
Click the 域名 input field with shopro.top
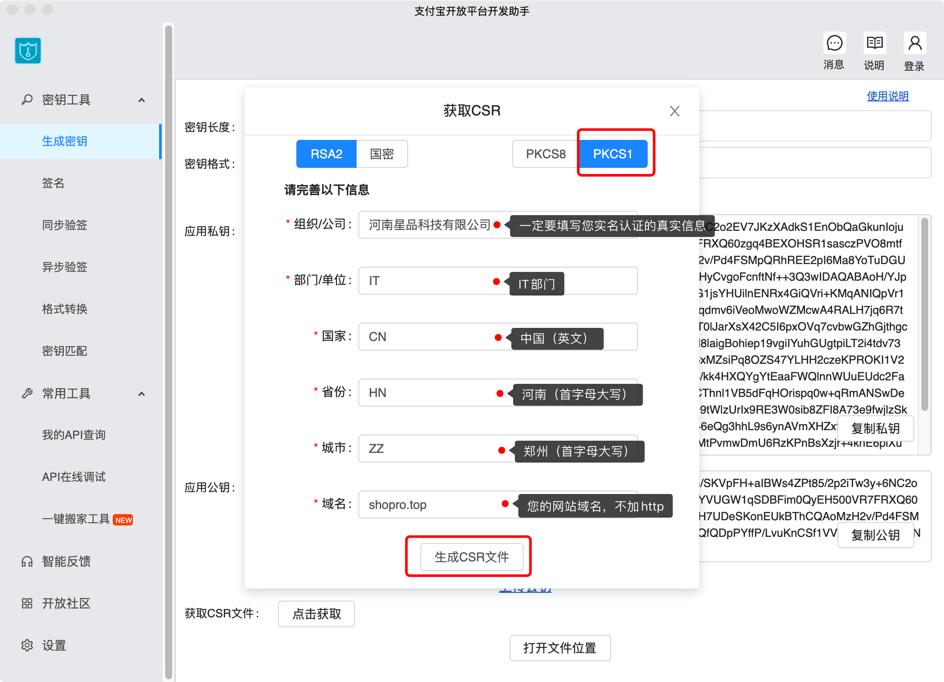498,505
